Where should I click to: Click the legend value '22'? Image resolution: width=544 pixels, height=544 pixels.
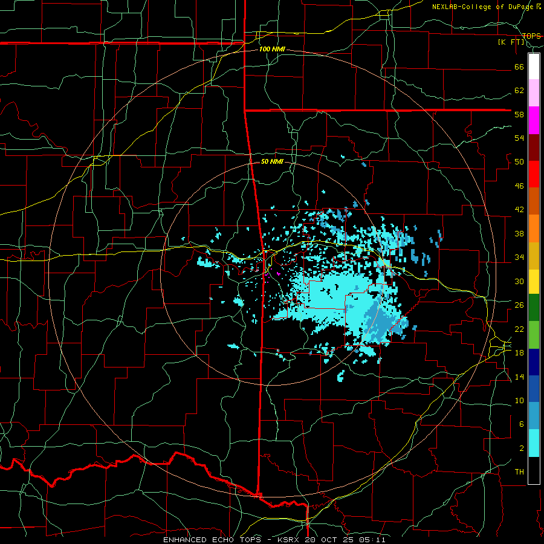click(x=519, y=329)
